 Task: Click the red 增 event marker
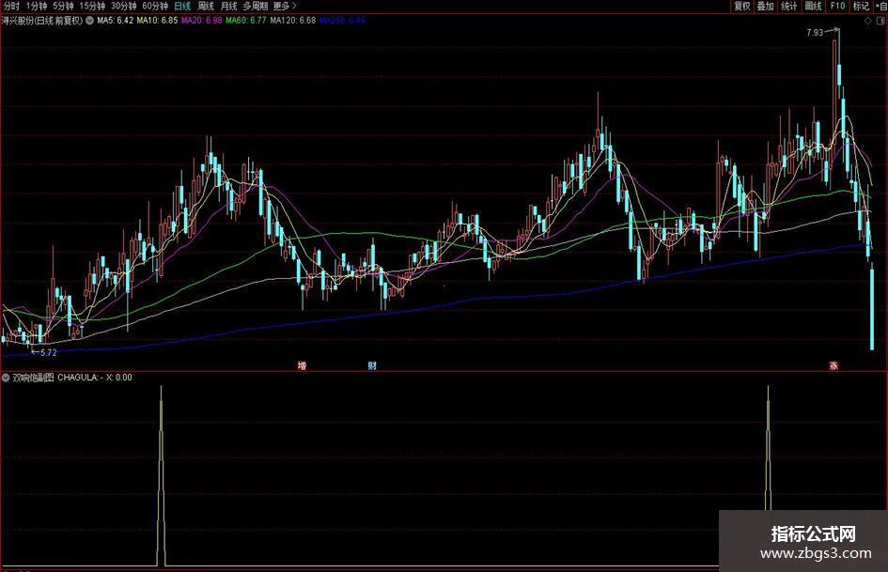tap(302, 366)
